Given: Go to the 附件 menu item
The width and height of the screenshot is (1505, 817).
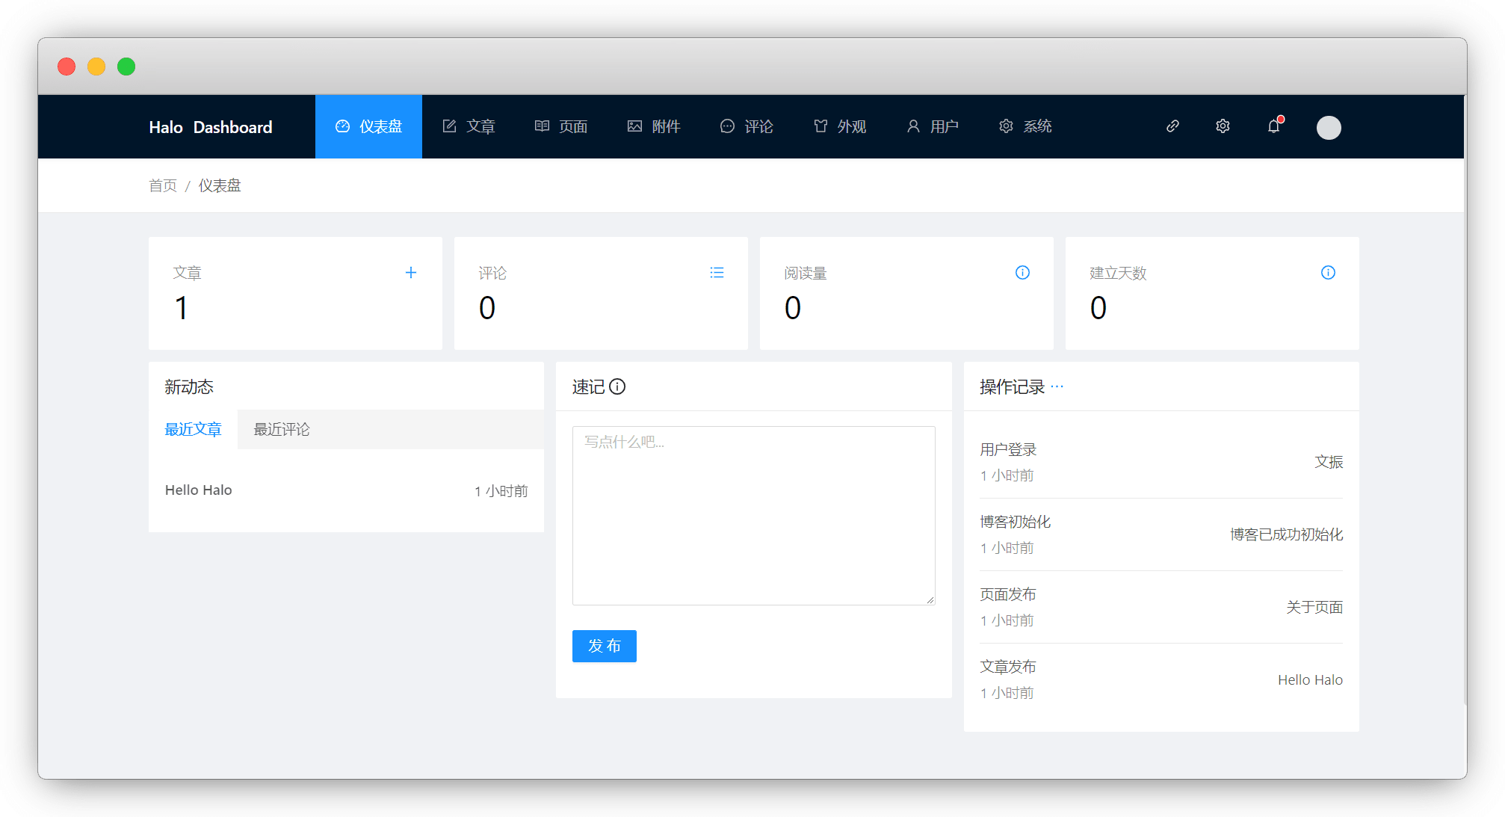Looking at the screenshot, I should point(654,126).
